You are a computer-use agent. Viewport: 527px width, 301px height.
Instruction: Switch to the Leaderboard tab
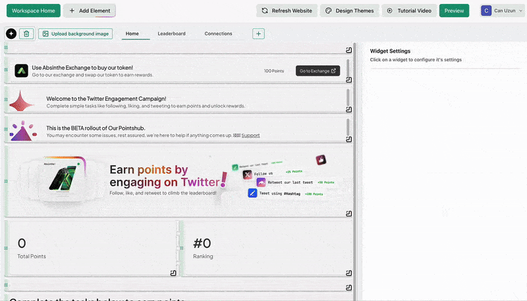(171, 34)
